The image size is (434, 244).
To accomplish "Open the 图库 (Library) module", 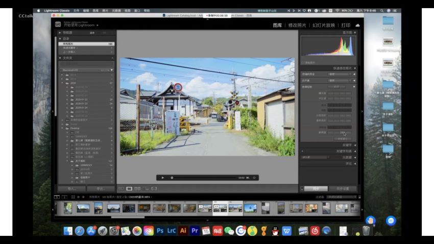I will pyautogui.click(x=277, y=25).
